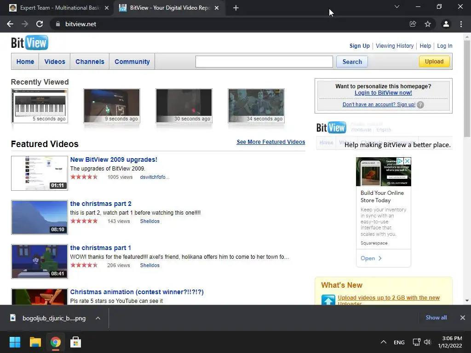Open the Help link

[x=425, y=46]
